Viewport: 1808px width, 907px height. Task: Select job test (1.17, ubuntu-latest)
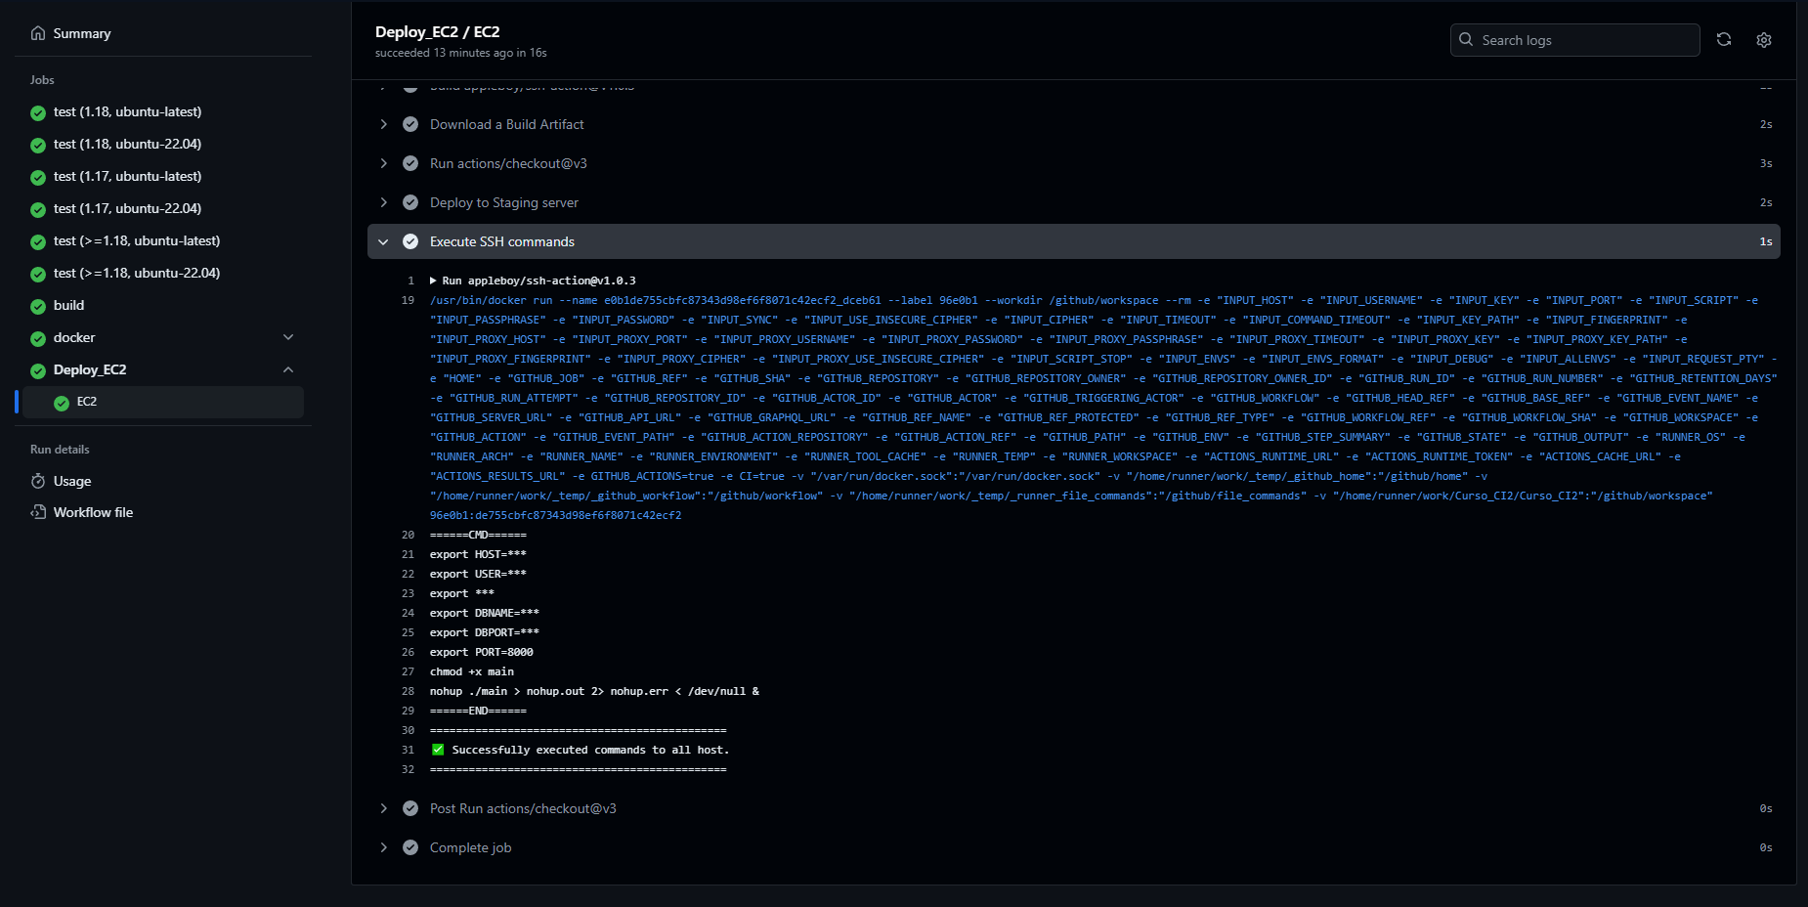127,177
